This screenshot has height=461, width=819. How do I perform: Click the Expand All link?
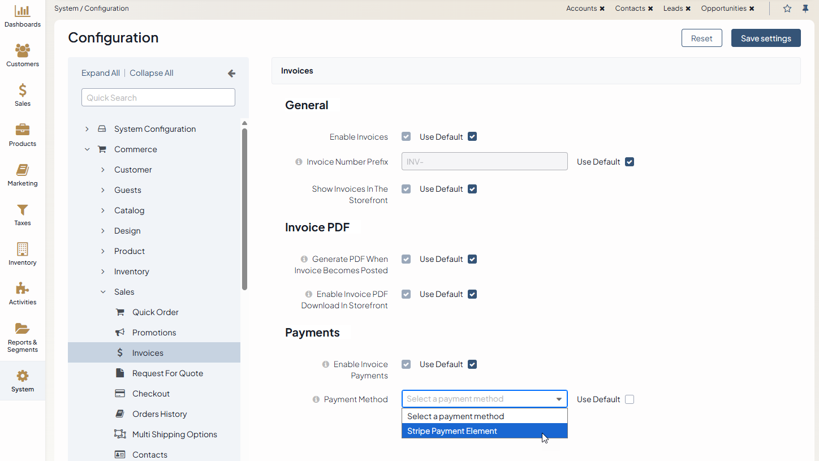pos(100,73)
